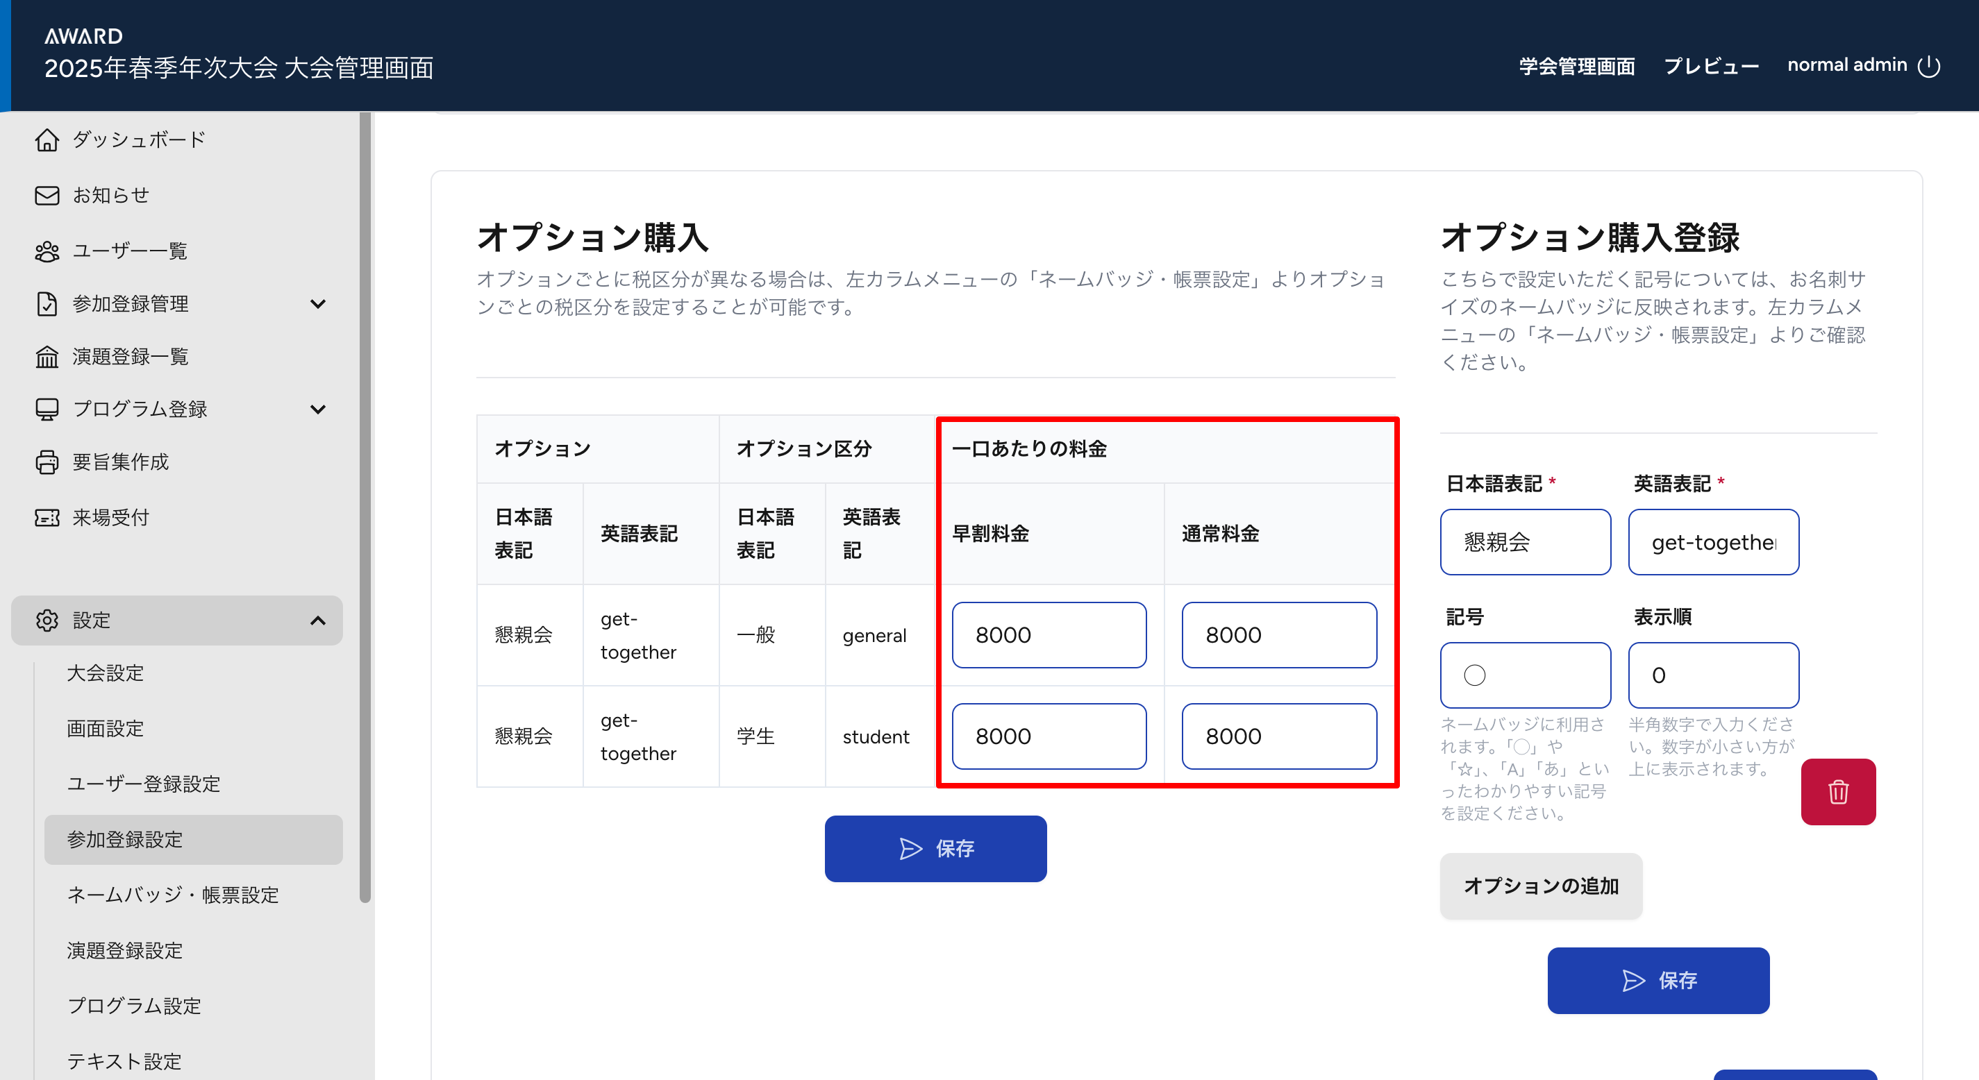
Task: Open ネームバッジ・帳票設定 in sidebar
Action: 173,895
